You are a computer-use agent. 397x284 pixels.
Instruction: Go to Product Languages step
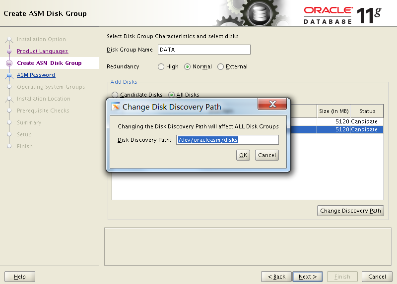[x=42, y=51]
